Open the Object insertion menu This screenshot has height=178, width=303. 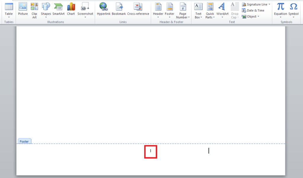(251, 17)
